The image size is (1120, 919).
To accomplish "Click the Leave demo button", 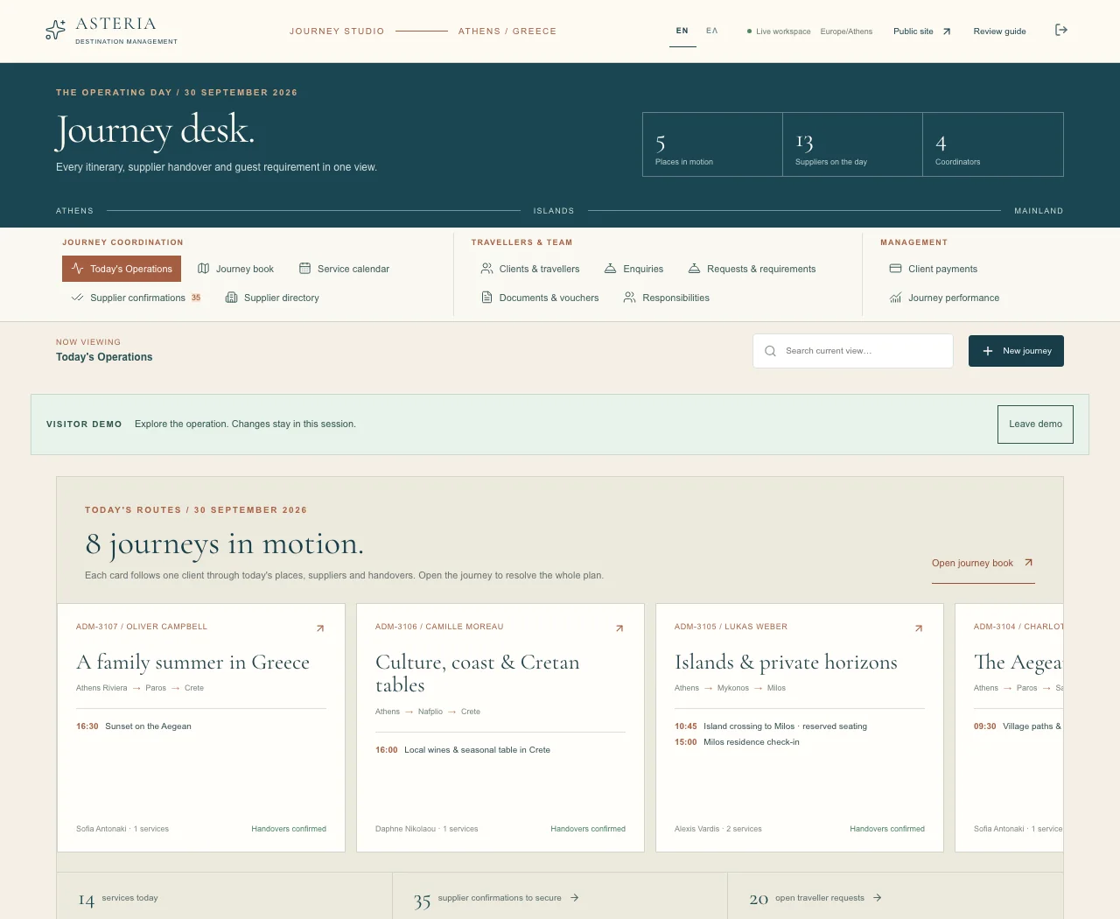I will (x=1035, y=424).
